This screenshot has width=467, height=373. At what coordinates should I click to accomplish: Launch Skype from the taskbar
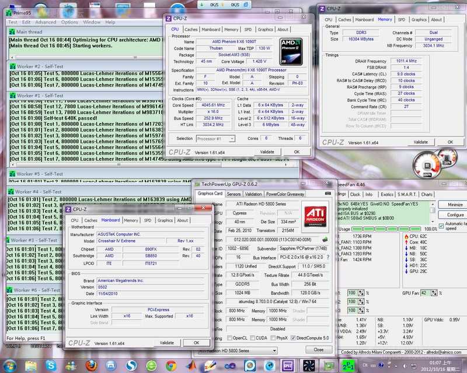click(x=51, y=365)
